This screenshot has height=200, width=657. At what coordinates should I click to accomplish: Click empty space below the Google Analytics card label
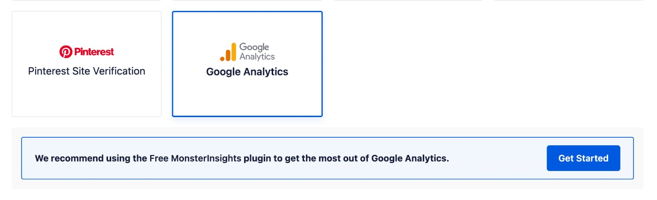pyautogui.click(x=247, y=97)
